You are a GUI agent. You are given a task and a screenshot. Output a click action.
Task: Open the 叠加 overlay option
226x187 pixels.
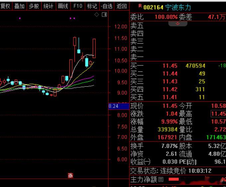20,6
